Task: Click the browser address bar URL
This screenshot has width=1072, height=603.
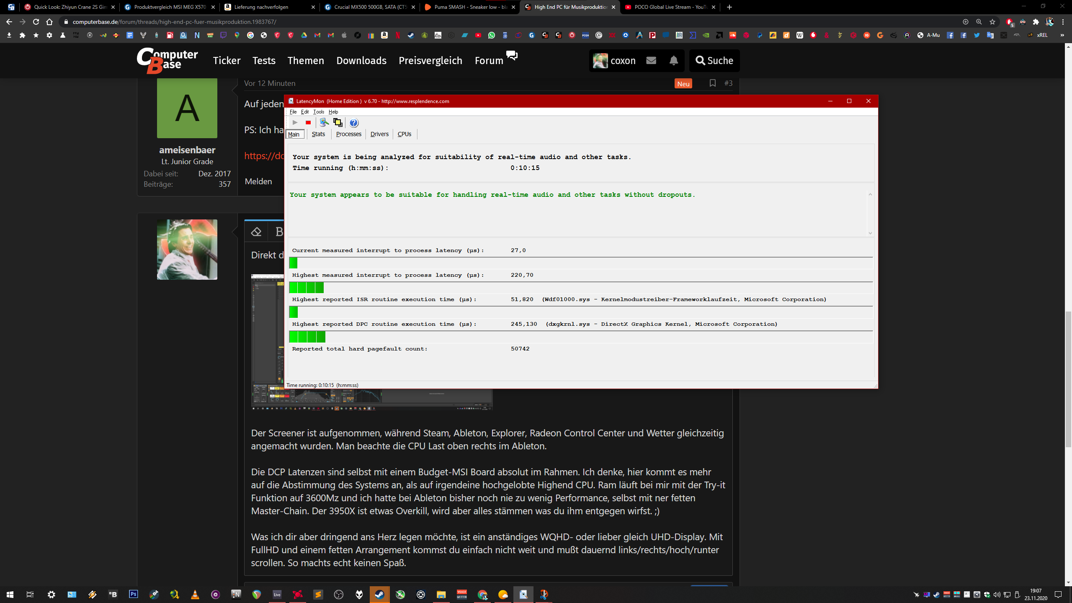Action: 175,22
